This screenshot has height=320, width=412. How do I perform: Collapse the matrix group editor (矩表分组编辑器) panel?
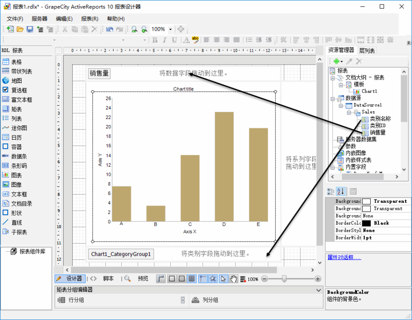319,290
